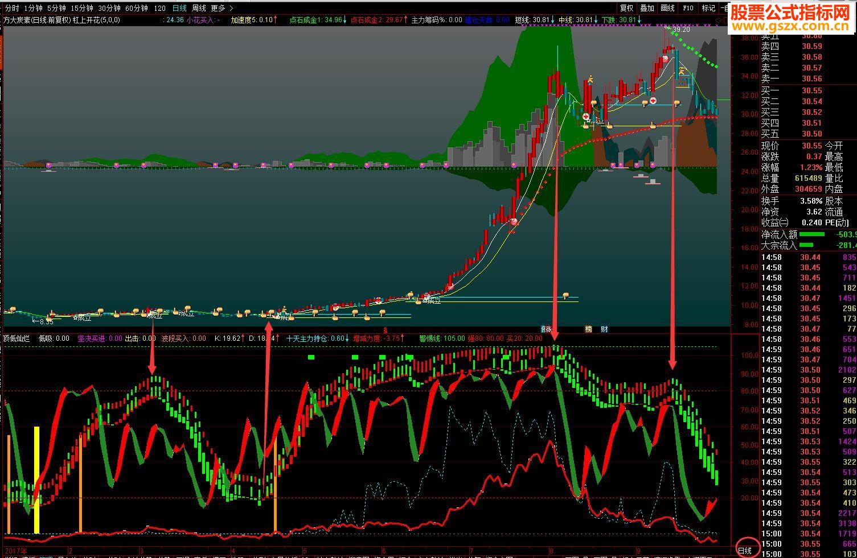The height and width of the screenshot is (558, 857).
Task: Click the 财 icon on chart bottom
Action: [x=604, y=329]
